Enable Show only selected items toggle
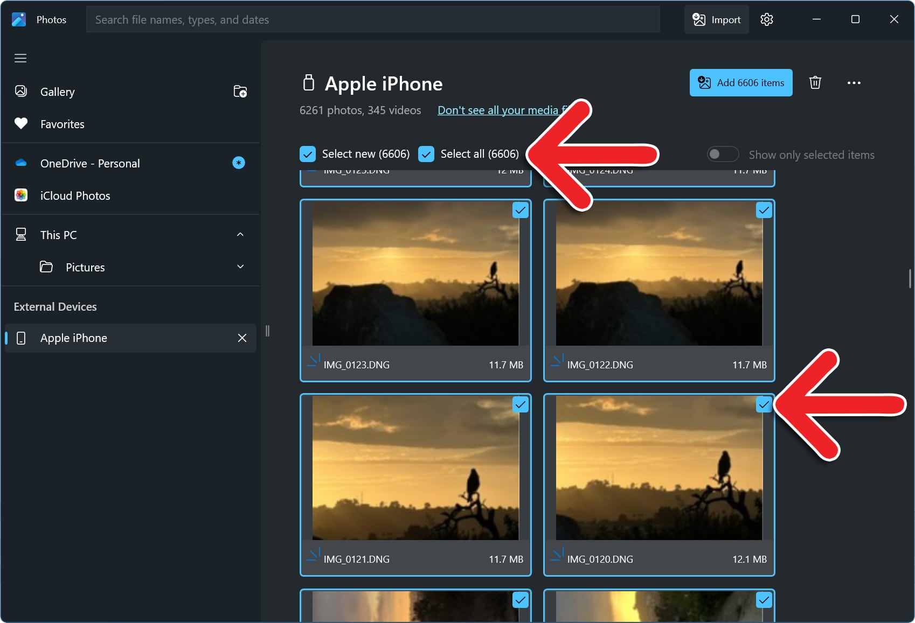Screen dimensions: 915x623 [x=722, y=155]
